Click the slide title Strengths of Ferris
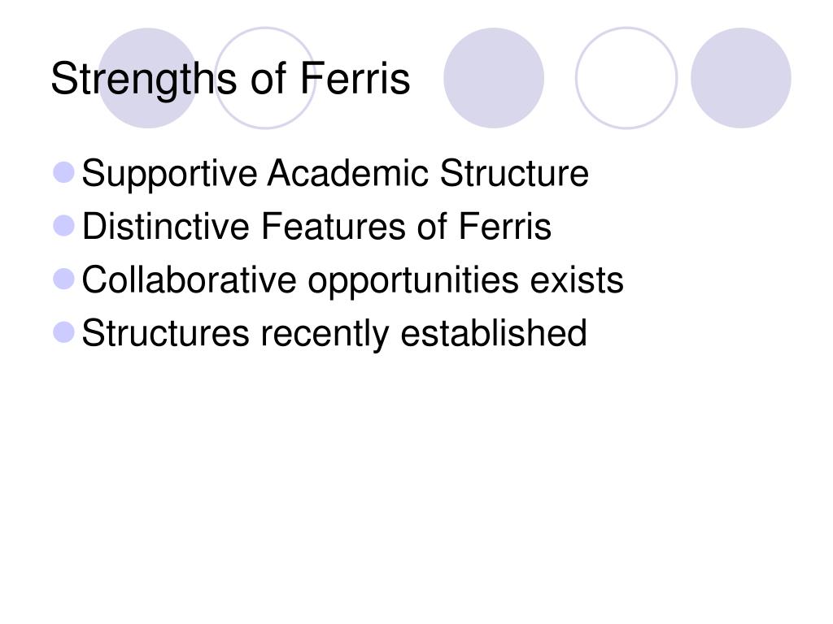The width and height of the screenshot is (833, 624). click(x=230, y=80)
